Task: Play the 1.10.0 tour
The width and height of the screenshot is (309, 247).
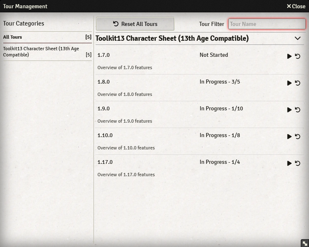Action: click(289, 137)
